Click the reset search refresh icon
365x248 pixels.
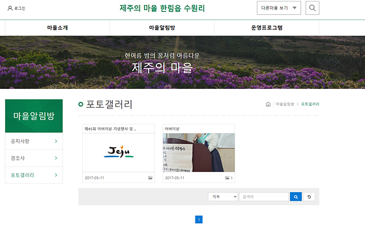(x=309, y=197)
